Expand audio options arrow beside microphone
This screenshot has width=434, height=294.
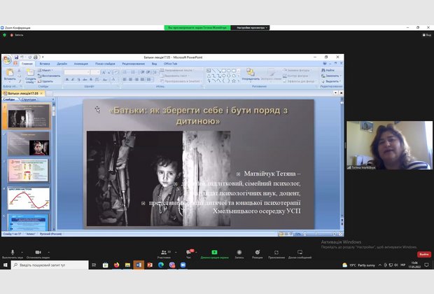(x=22, y=251)
